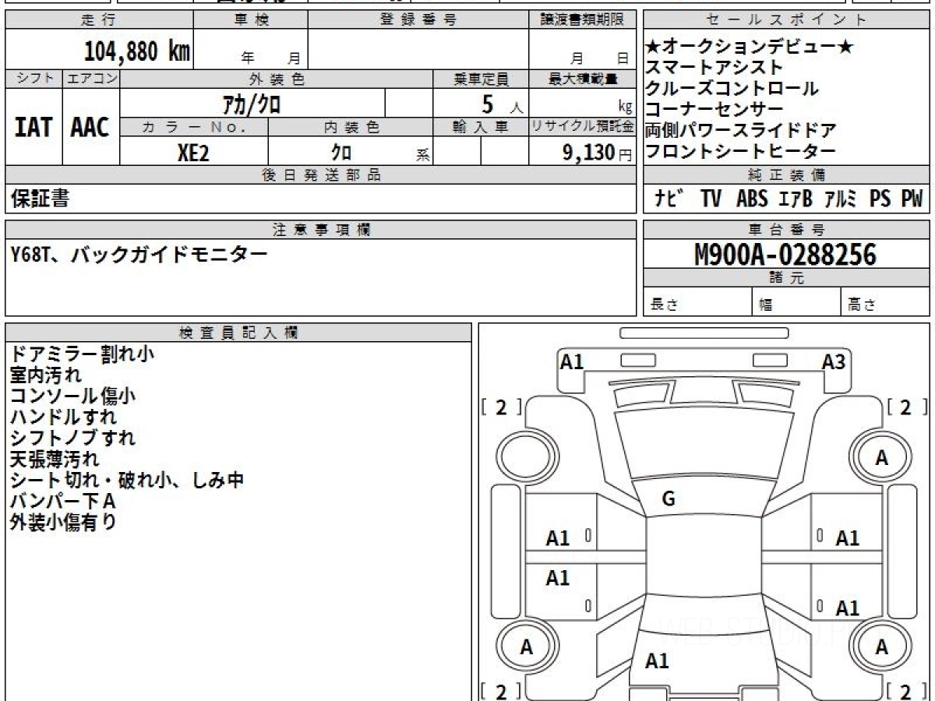Click the 乗車定員 header
The width and height of the screenshot is (935, 701).
481,79
